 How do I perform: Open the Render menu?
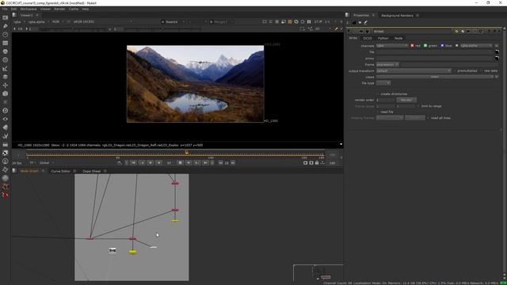coord(59,9)
